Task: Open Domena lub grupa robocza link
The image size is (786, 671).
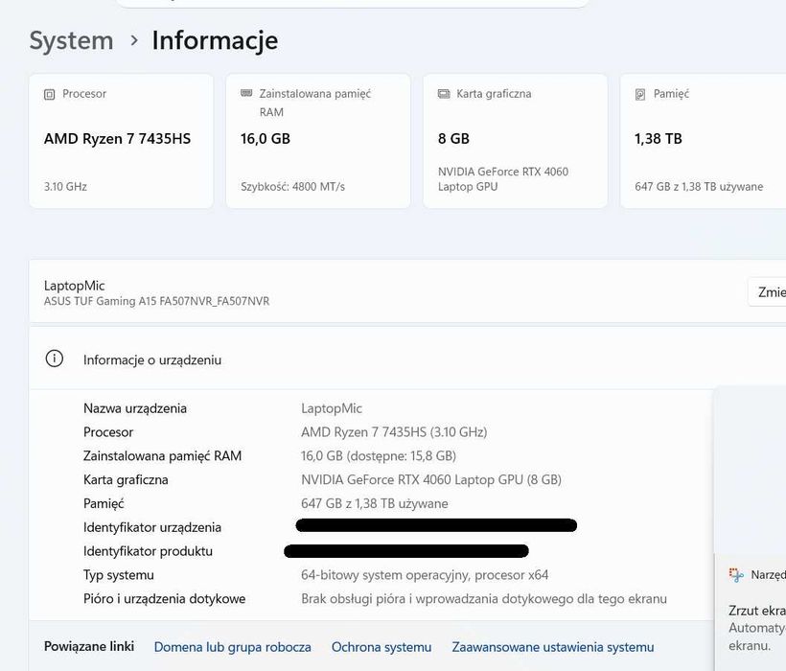Action: (232, 647)
